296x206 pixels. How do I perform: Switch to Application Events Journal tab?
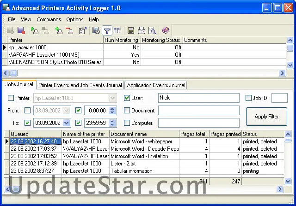click(x=156, y=85)
